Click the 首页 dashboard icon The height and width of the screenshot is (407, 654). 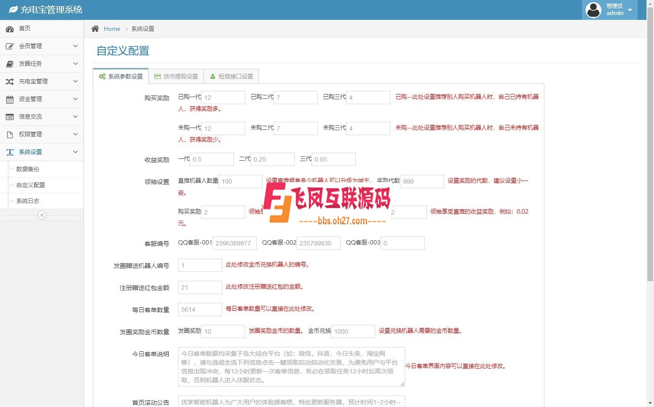10,29
